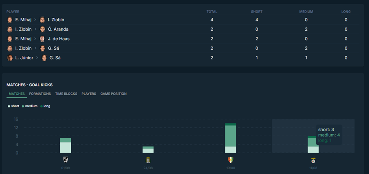Screen dimensions: 369x174
Task: Open the Game Position tab
Action: point(113,93)
